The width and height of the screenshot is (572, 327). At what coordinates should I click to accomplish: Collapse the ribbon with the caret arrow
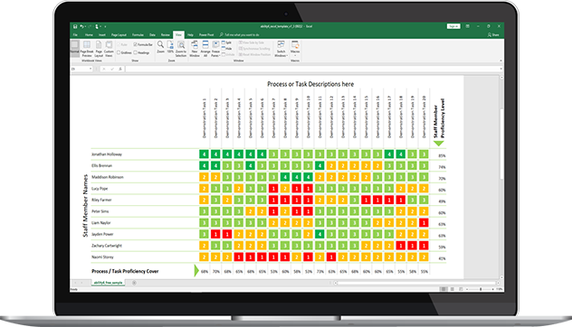500,61
